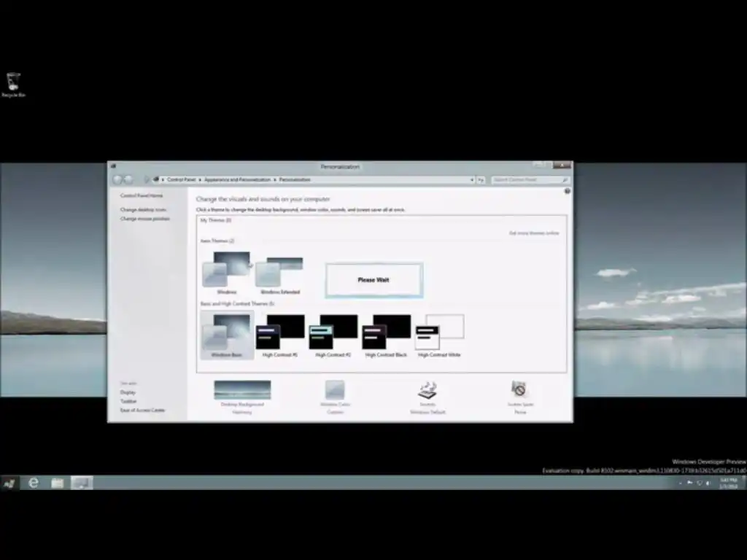Select the Windows Basic theme
This screenshot has height=560, width=747.
pos(227,335)
